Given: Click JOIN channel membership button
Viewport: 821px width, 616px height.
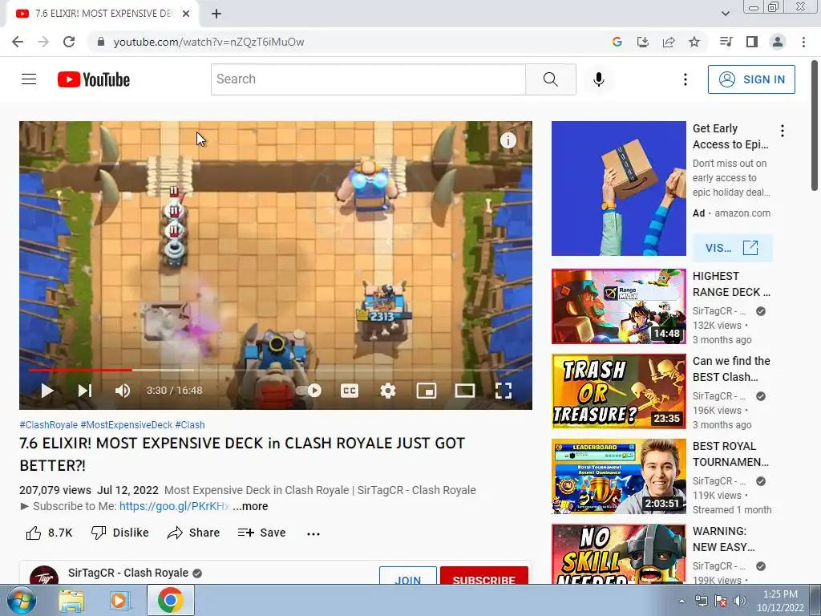Looking at the screenshot, I should (408, 576).
